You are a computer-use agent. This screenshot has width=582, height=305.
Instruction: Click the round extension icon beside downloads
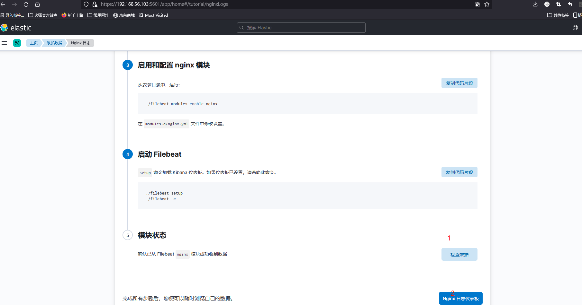tap(547, 4)
